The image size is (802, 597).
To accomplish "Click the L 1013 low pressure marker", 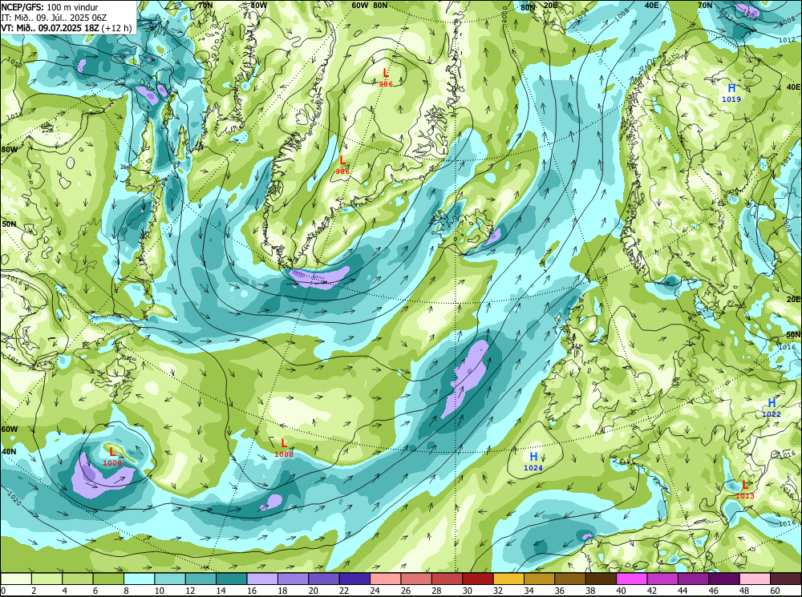I will (x=745, y=489).
